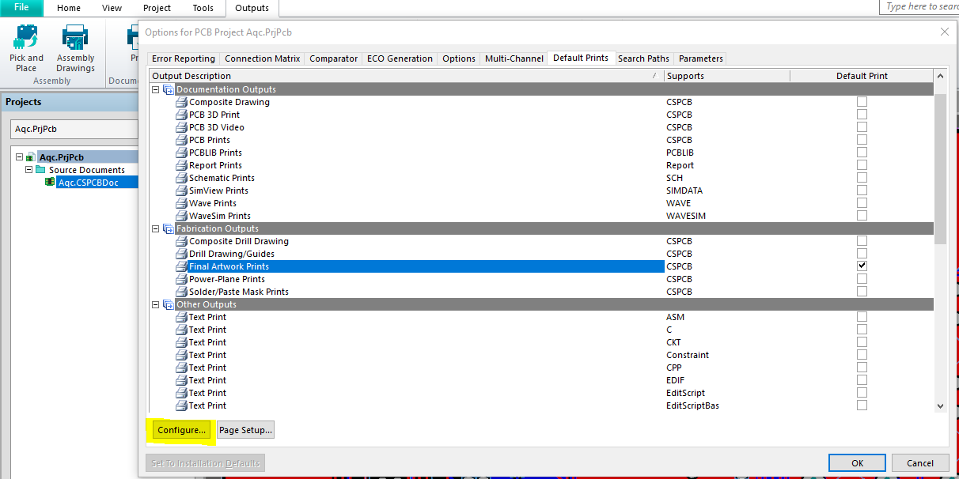Click the Composite Drawing printer icon

(x=182, y=102)
